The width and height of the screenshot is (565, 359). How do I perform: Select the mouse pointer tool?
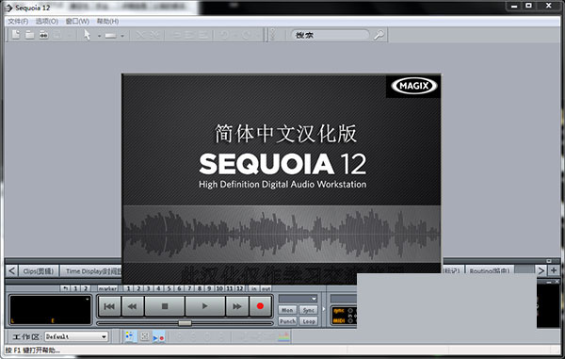coord(88,35)
